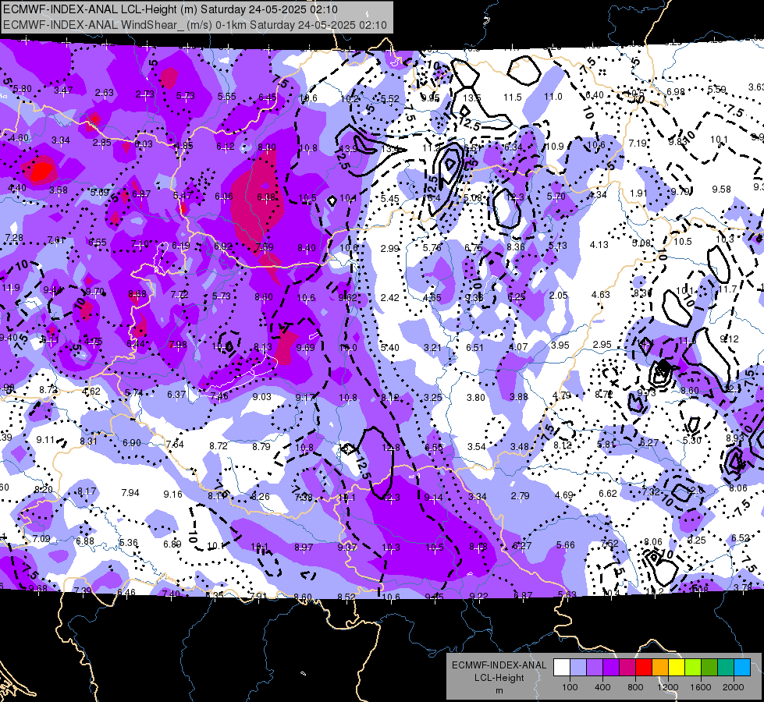
Task: Click the map value 3.95
Action: pyautogui.click(x=560, y=346)
